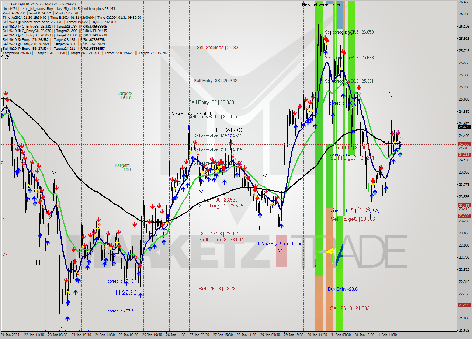The height and width of the screenshot is (339, 472).
Task: Click the '27 Jan 03:30' time axis label
Action: click(x=199, y=335)
